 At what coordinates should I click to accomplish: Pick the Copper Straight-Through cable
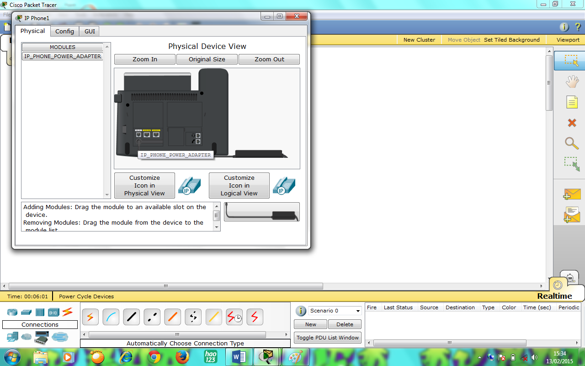[132, 317]
